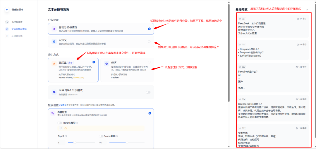This screenshot has width=316, height=149.
Task: Click the orange warning triangle icon
Action: [x=66, y=128]
